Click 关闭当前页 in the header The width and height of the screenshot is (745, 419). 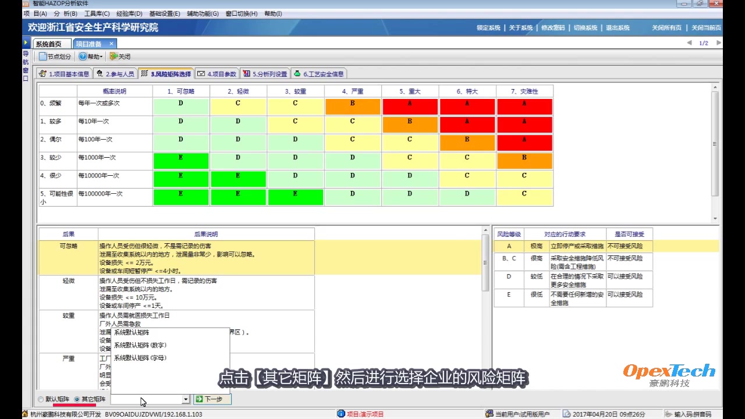click(x=706, y=28)
